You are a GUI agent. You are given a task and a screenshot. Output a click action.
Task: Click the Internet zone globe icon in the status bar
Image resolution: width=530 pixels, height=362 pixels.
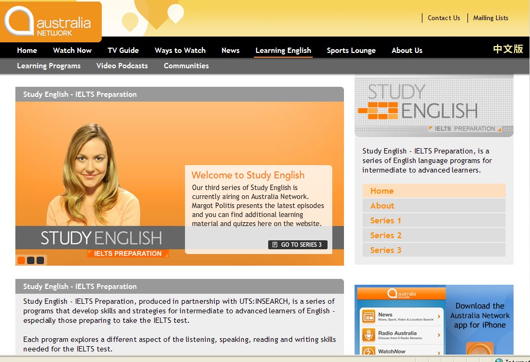[x=499, y=360]
